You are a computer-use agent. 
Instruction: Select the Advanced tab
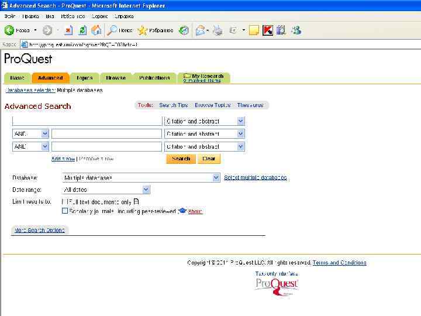[50, 78]
